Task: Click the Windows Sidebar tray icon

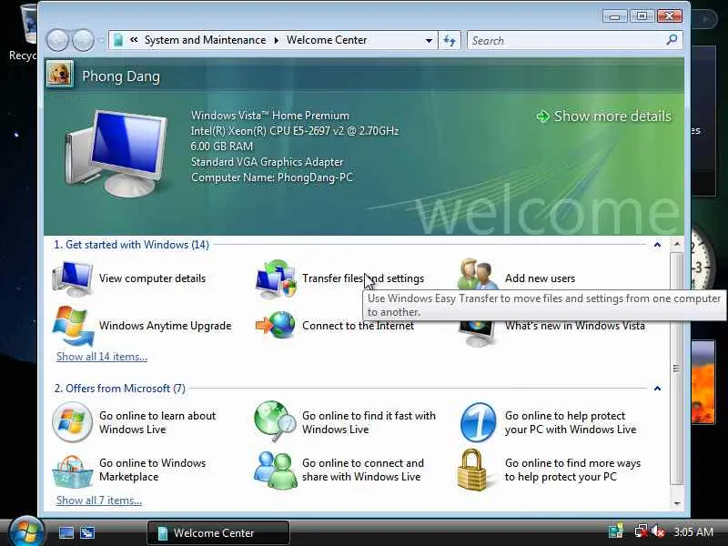Action: click(x=616, y=531)
